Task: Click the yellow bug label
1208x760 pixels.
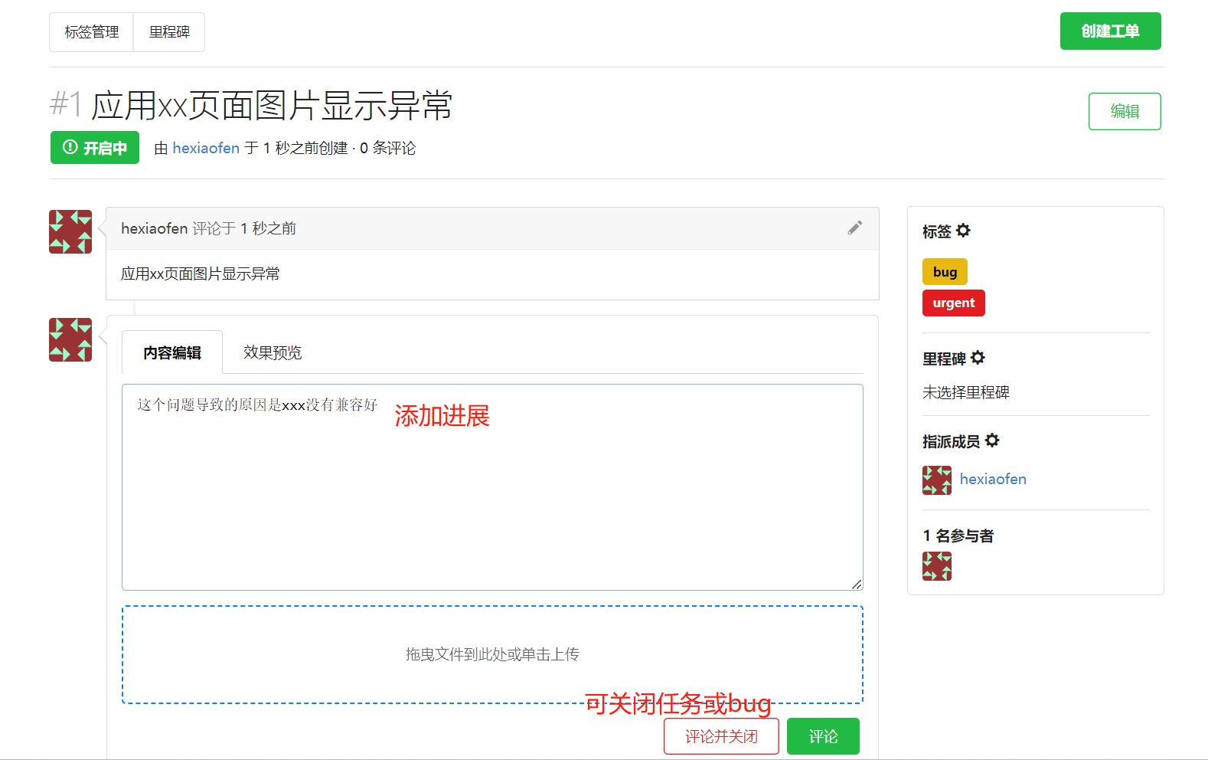Action: coord(945,272)
